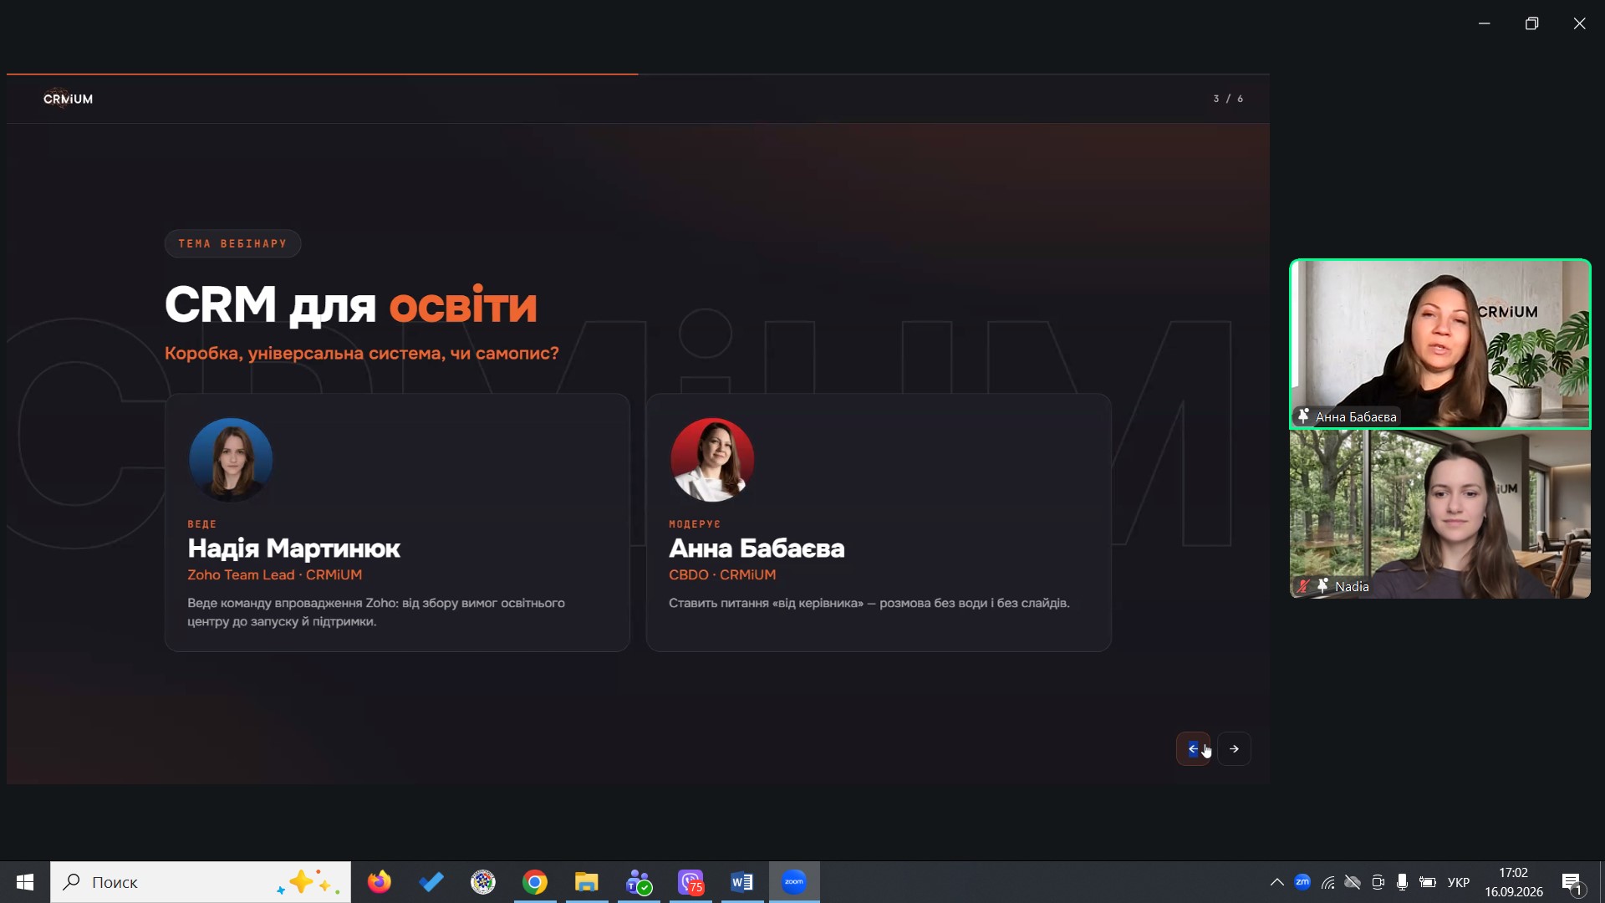This screenshot has width=1605, height=903.
Task: Expand hidden system tray icons
Action: click(1276, 882)
